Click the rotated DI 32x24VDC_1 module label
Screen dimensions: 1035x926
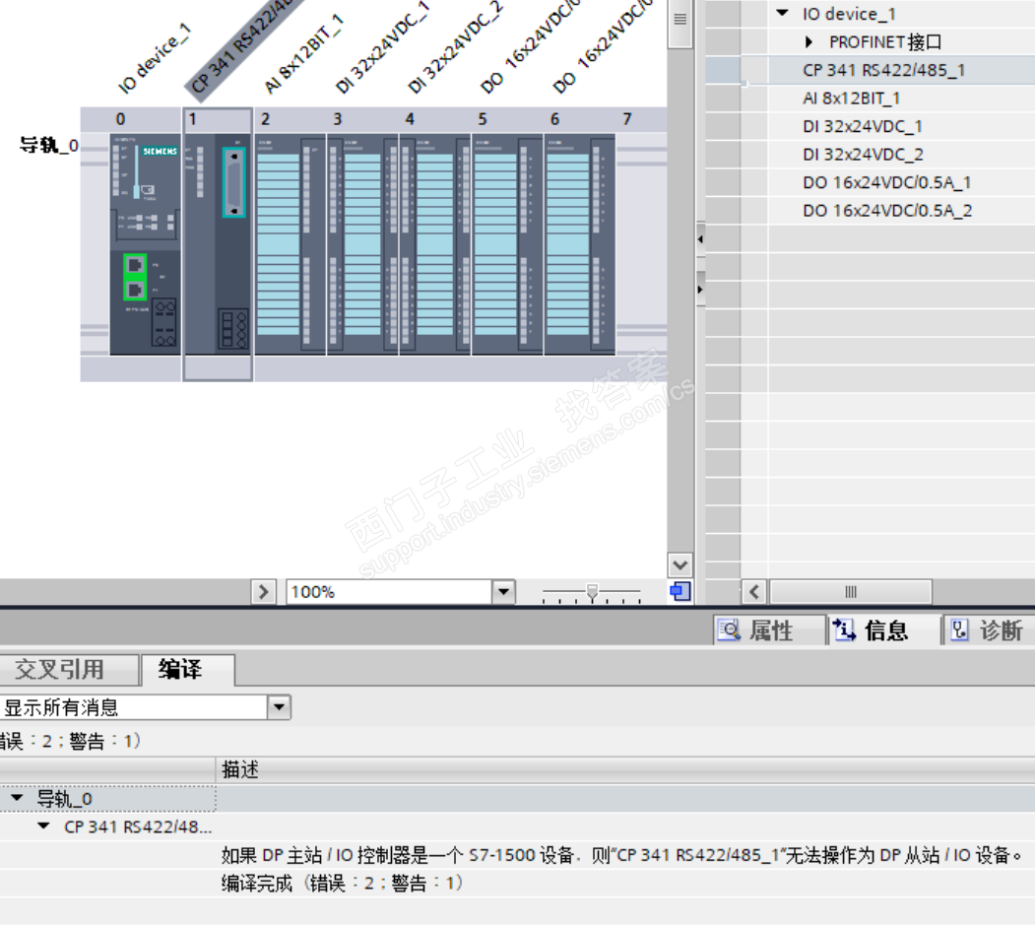coord(382,47)
